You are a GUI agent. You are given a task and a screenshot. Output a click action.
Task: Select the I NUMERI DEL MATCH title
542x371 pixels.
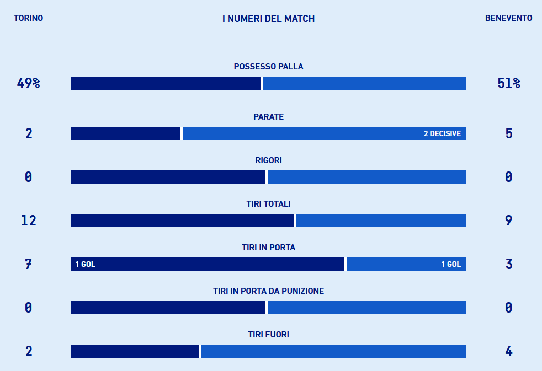point(268,19)
